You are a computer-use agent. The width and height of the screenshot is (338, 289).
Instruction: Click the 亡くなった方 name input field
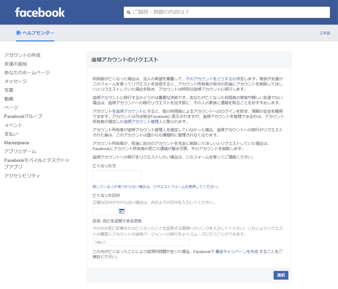pyautogui.click(x=117, y=175)
